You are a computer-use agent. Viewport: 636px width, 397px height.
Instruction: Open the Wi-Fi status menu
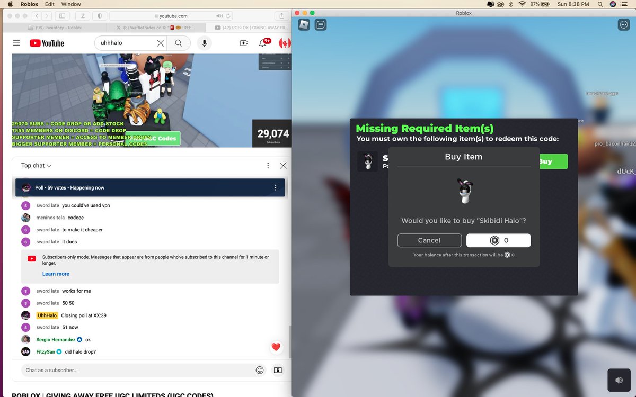tap(522, 4)
